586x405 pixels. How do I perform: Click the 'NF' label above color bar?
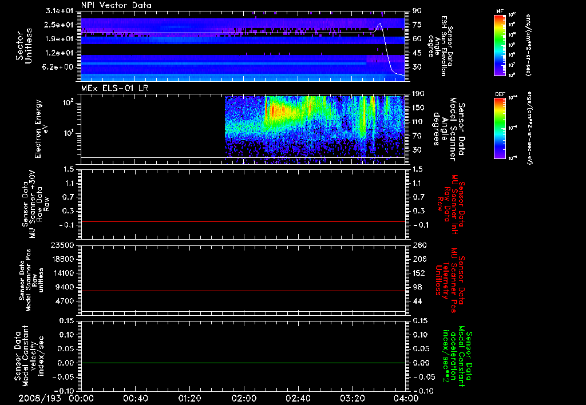pos(500,11)
